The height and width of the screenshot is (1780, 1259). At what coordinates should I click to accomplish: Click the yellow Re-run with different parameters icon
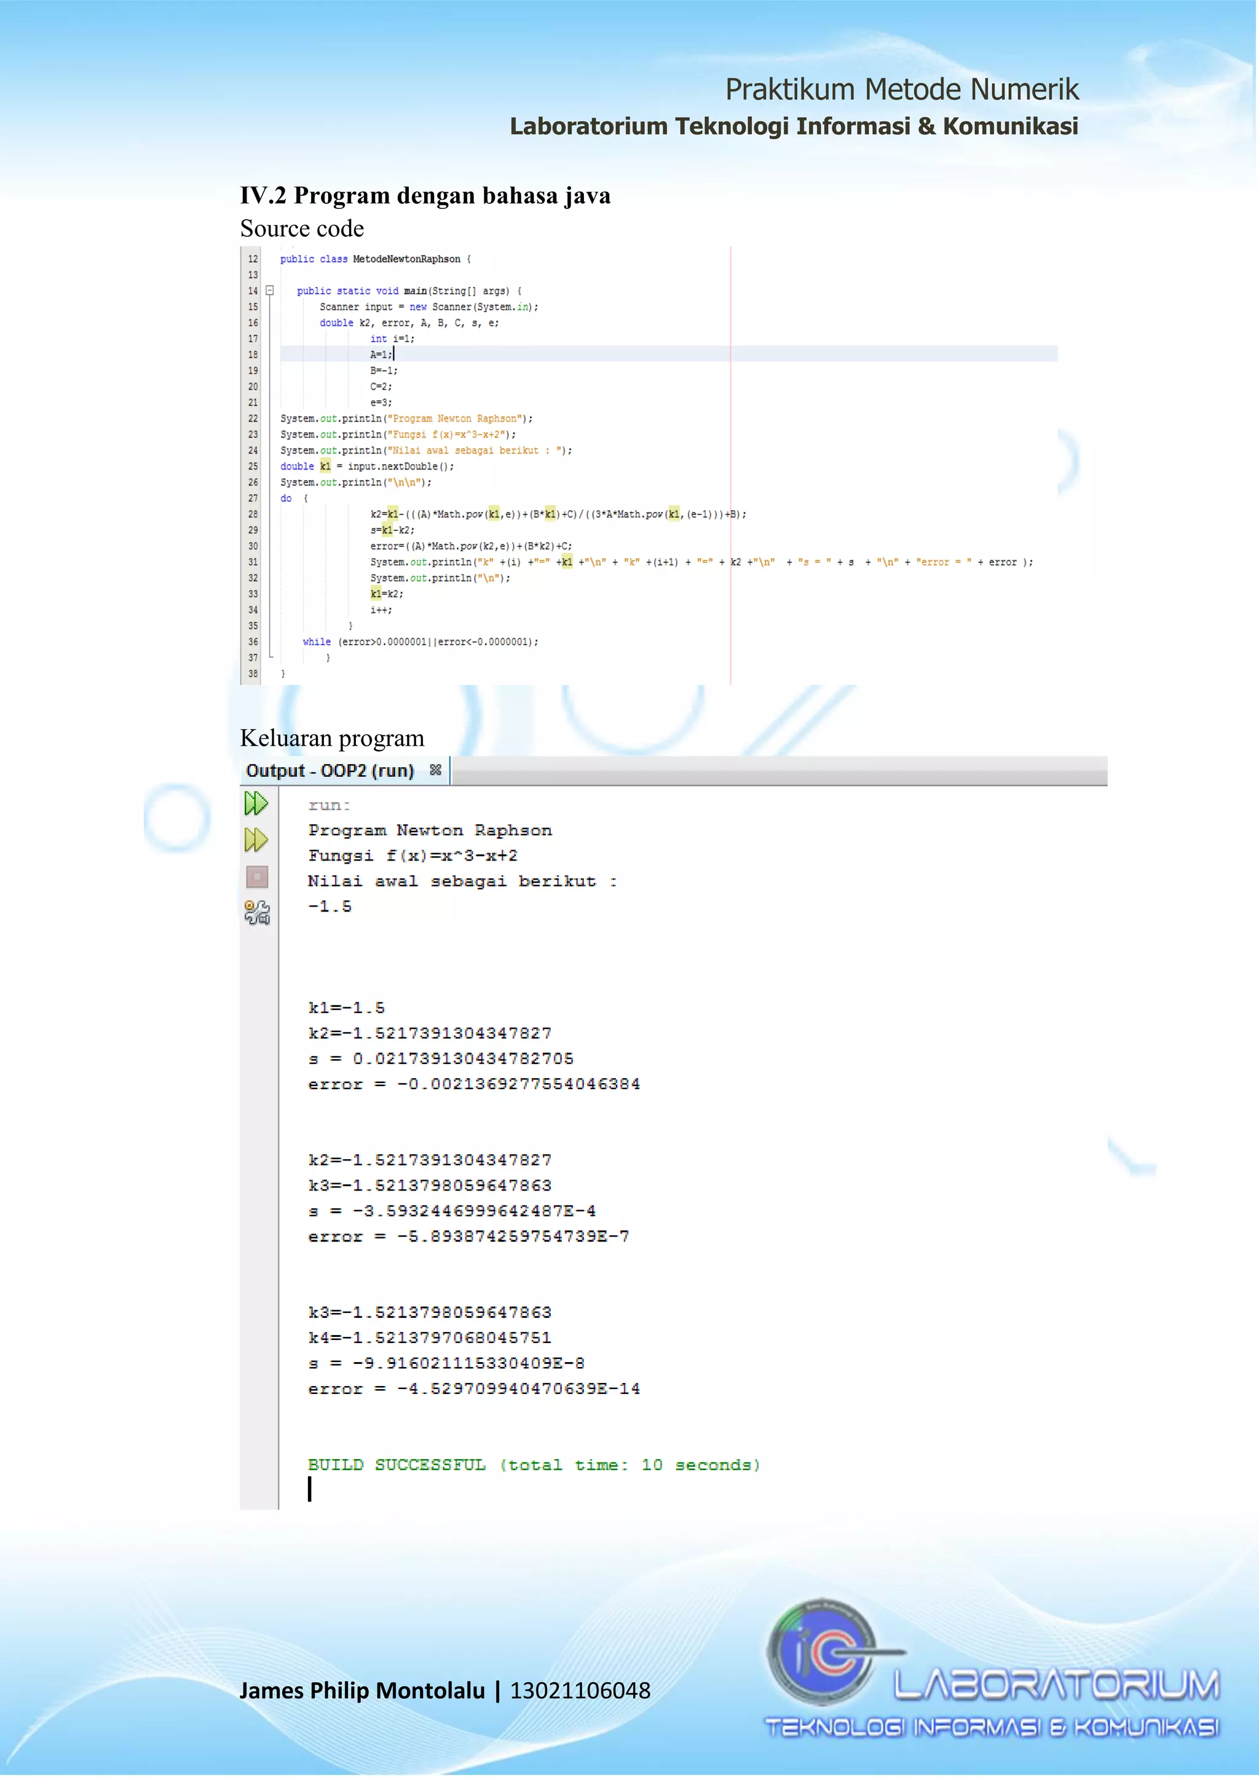(256, 840)
